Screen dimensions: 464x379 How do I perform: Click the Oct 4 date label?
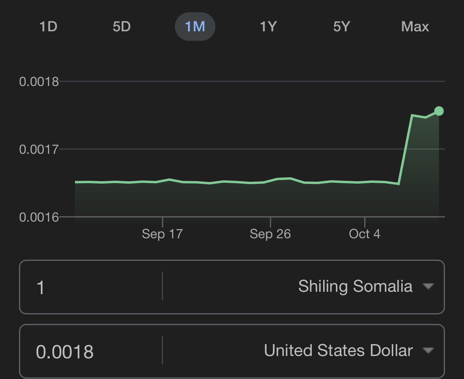(364, 234)
